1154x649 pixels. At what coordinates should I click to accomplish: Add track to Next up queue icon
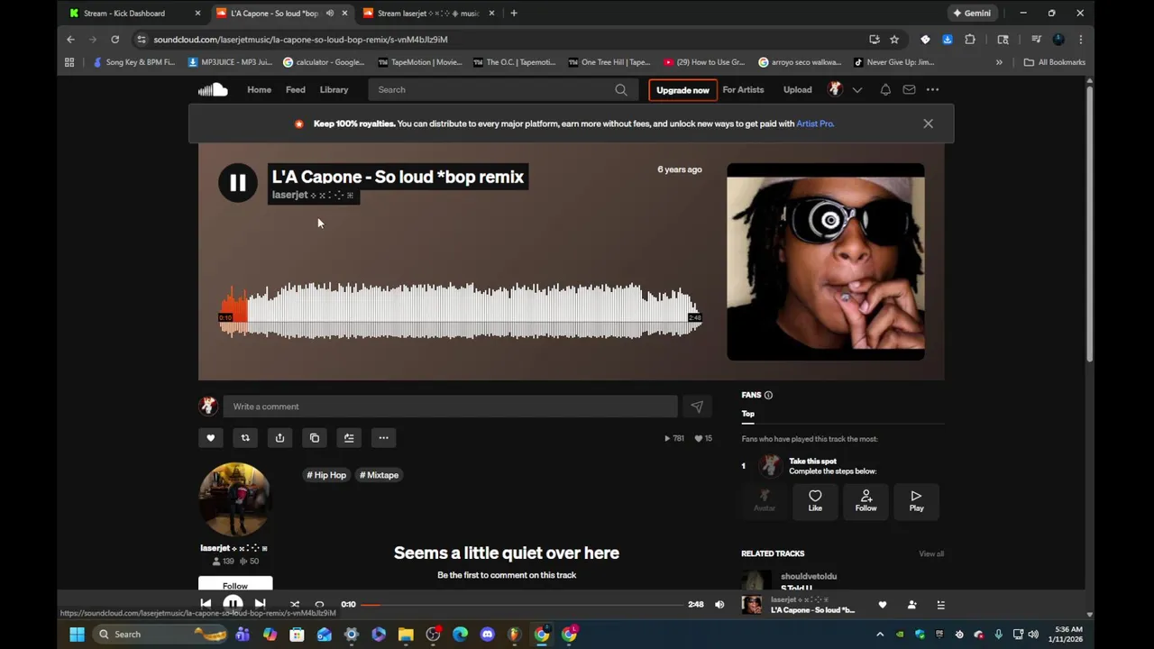349,438
